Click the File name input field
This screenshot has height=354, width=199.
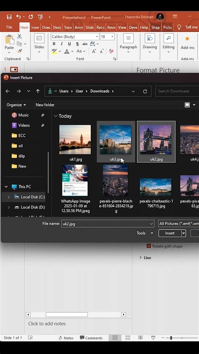[x=108, y=224]
